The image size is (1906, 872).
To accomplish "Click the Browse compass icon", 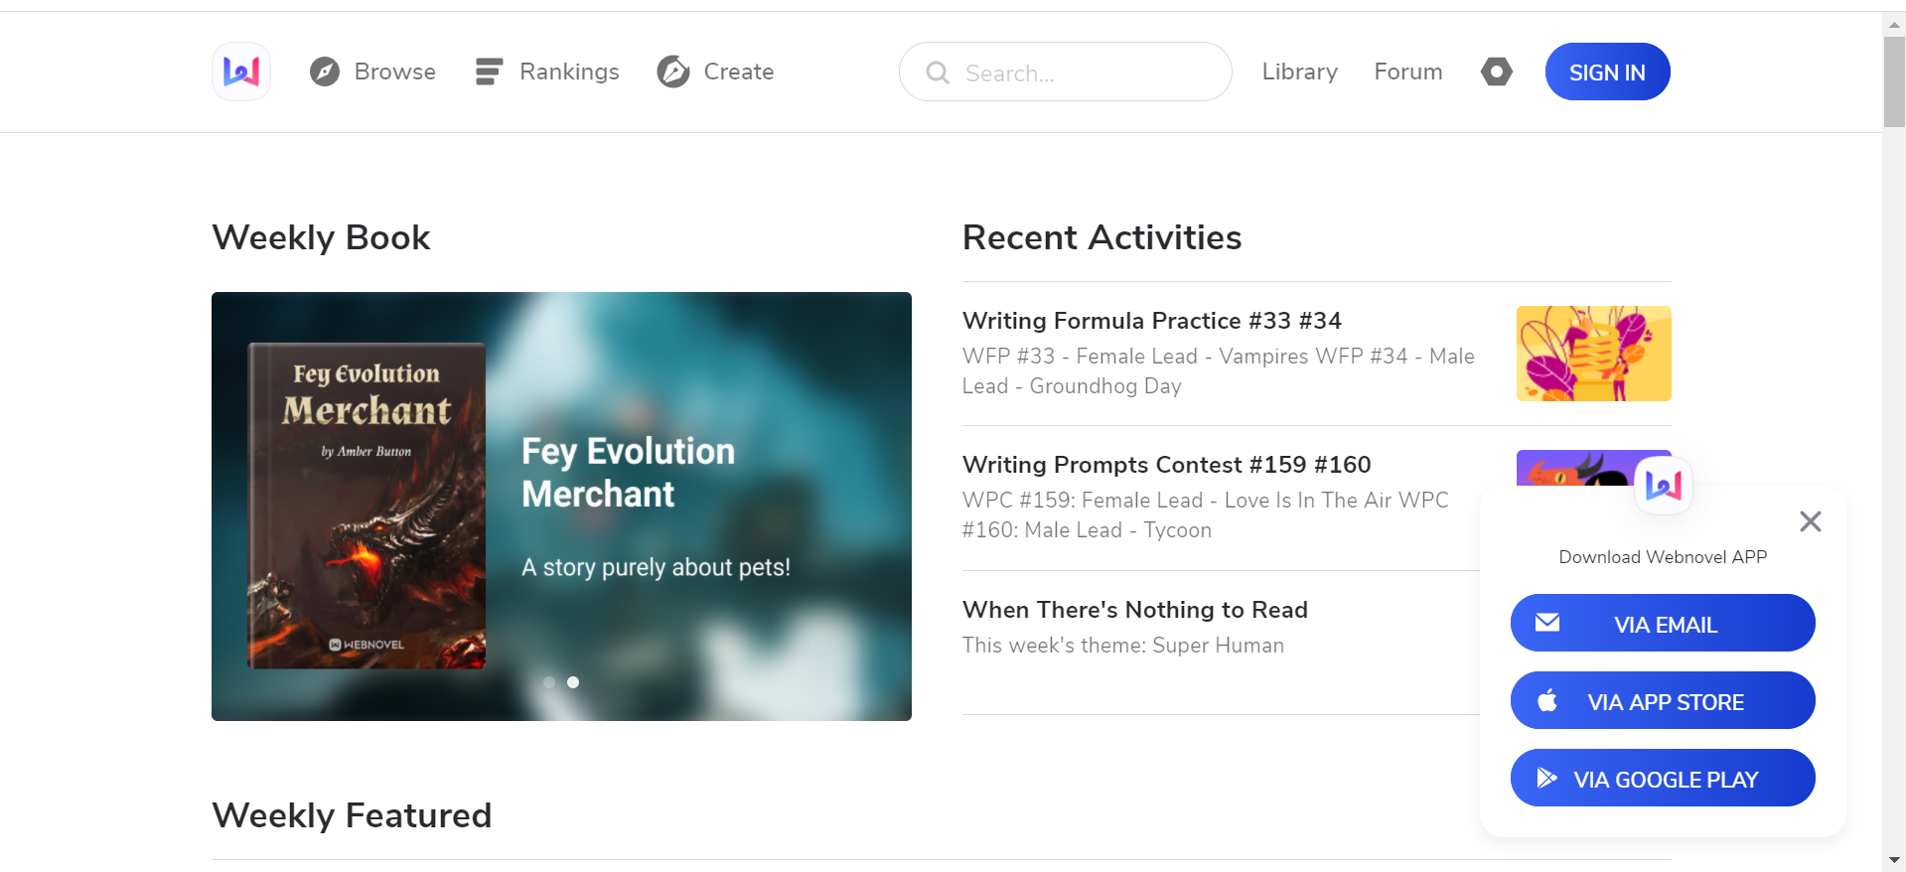I will [325, 72].
